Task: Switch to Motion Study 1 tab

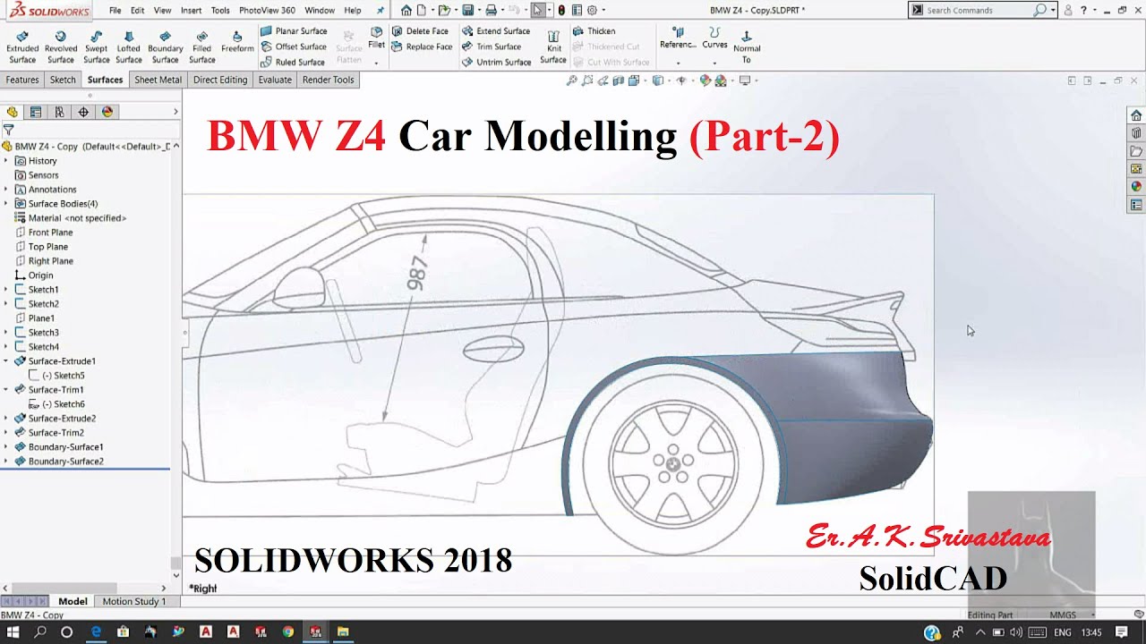Action: (134, 601)
